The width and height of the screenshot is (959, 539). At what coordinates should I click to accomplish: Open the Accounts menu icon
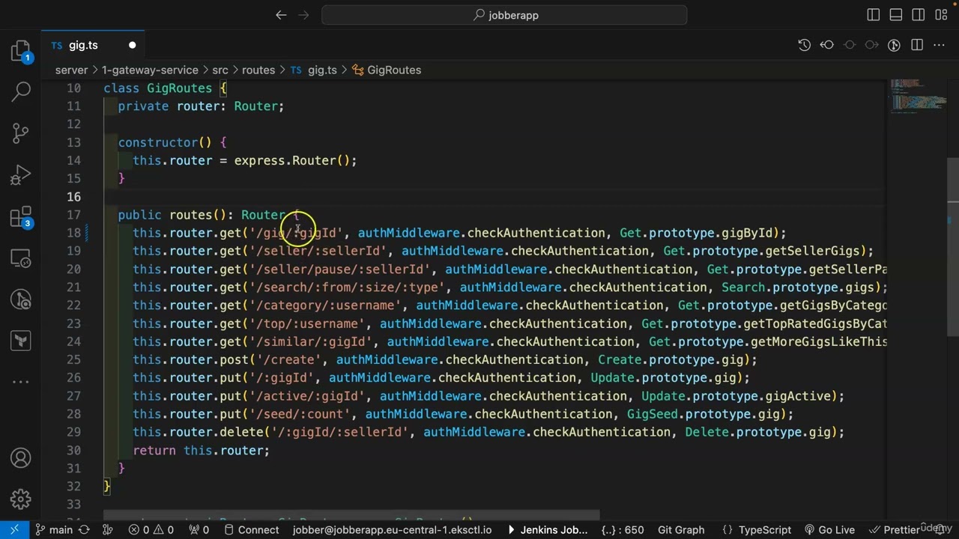21,457
